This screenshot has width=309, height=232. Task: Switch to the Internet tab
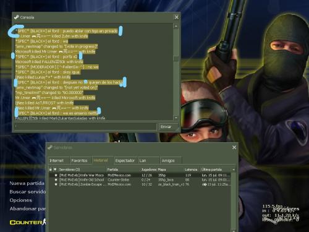56,160
